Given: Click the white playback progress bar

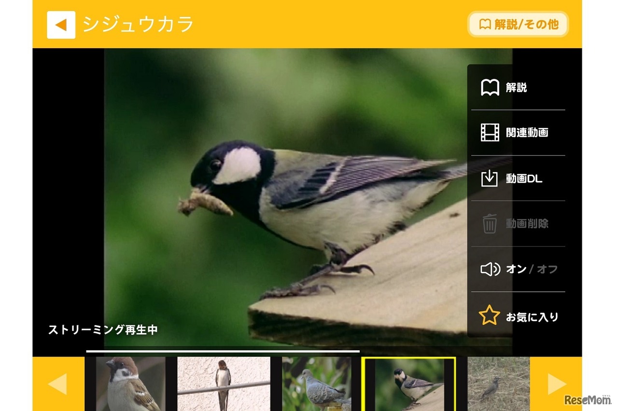Looking at the screenshot, I should click(223, 352).
